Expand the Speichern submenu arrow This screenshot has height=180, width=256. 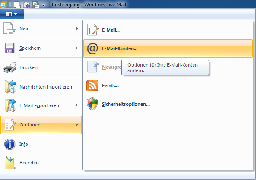(x=77, y=48)
